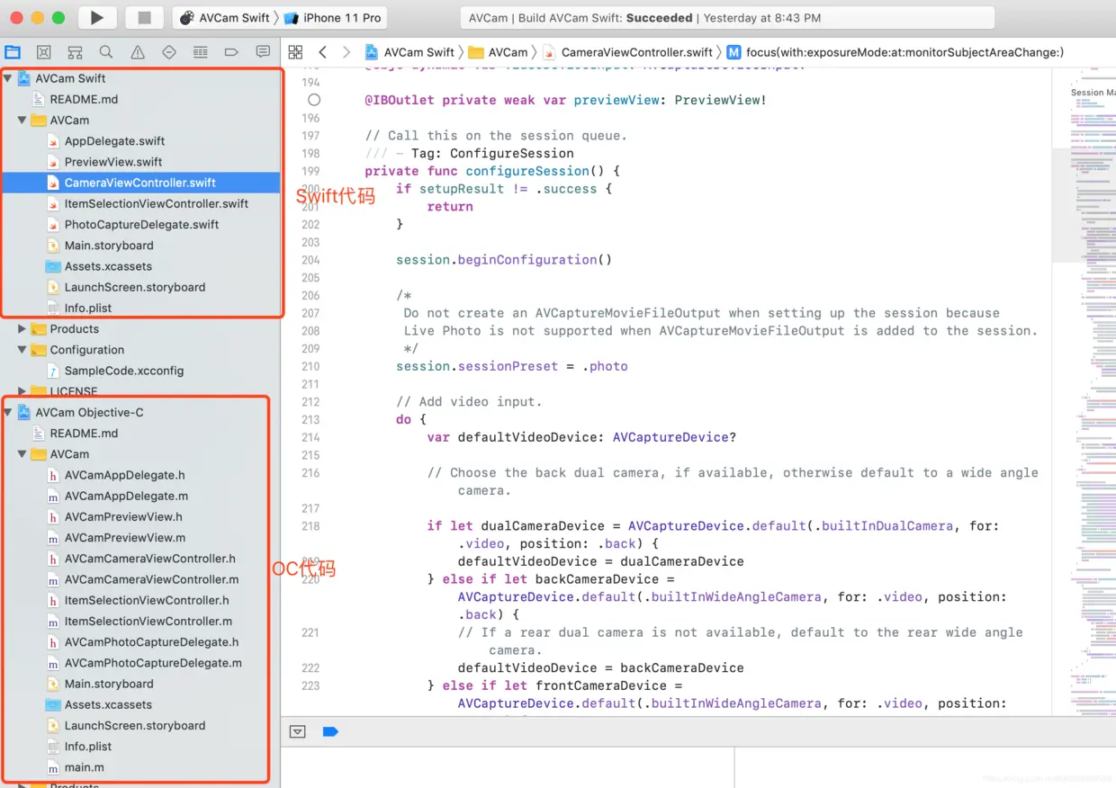Click configureSession function name
Image resolution: width=1116 pixels, height=788 pixels.
pyautogui.click(x=528, y=171)
